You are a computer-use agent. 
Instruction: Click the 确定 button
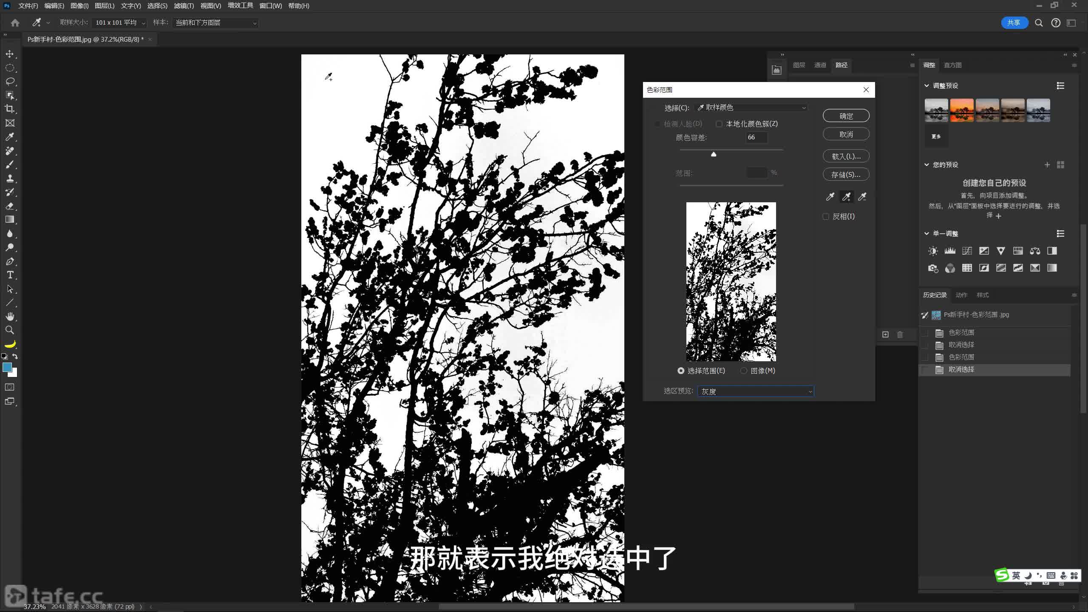coord(846,116)
